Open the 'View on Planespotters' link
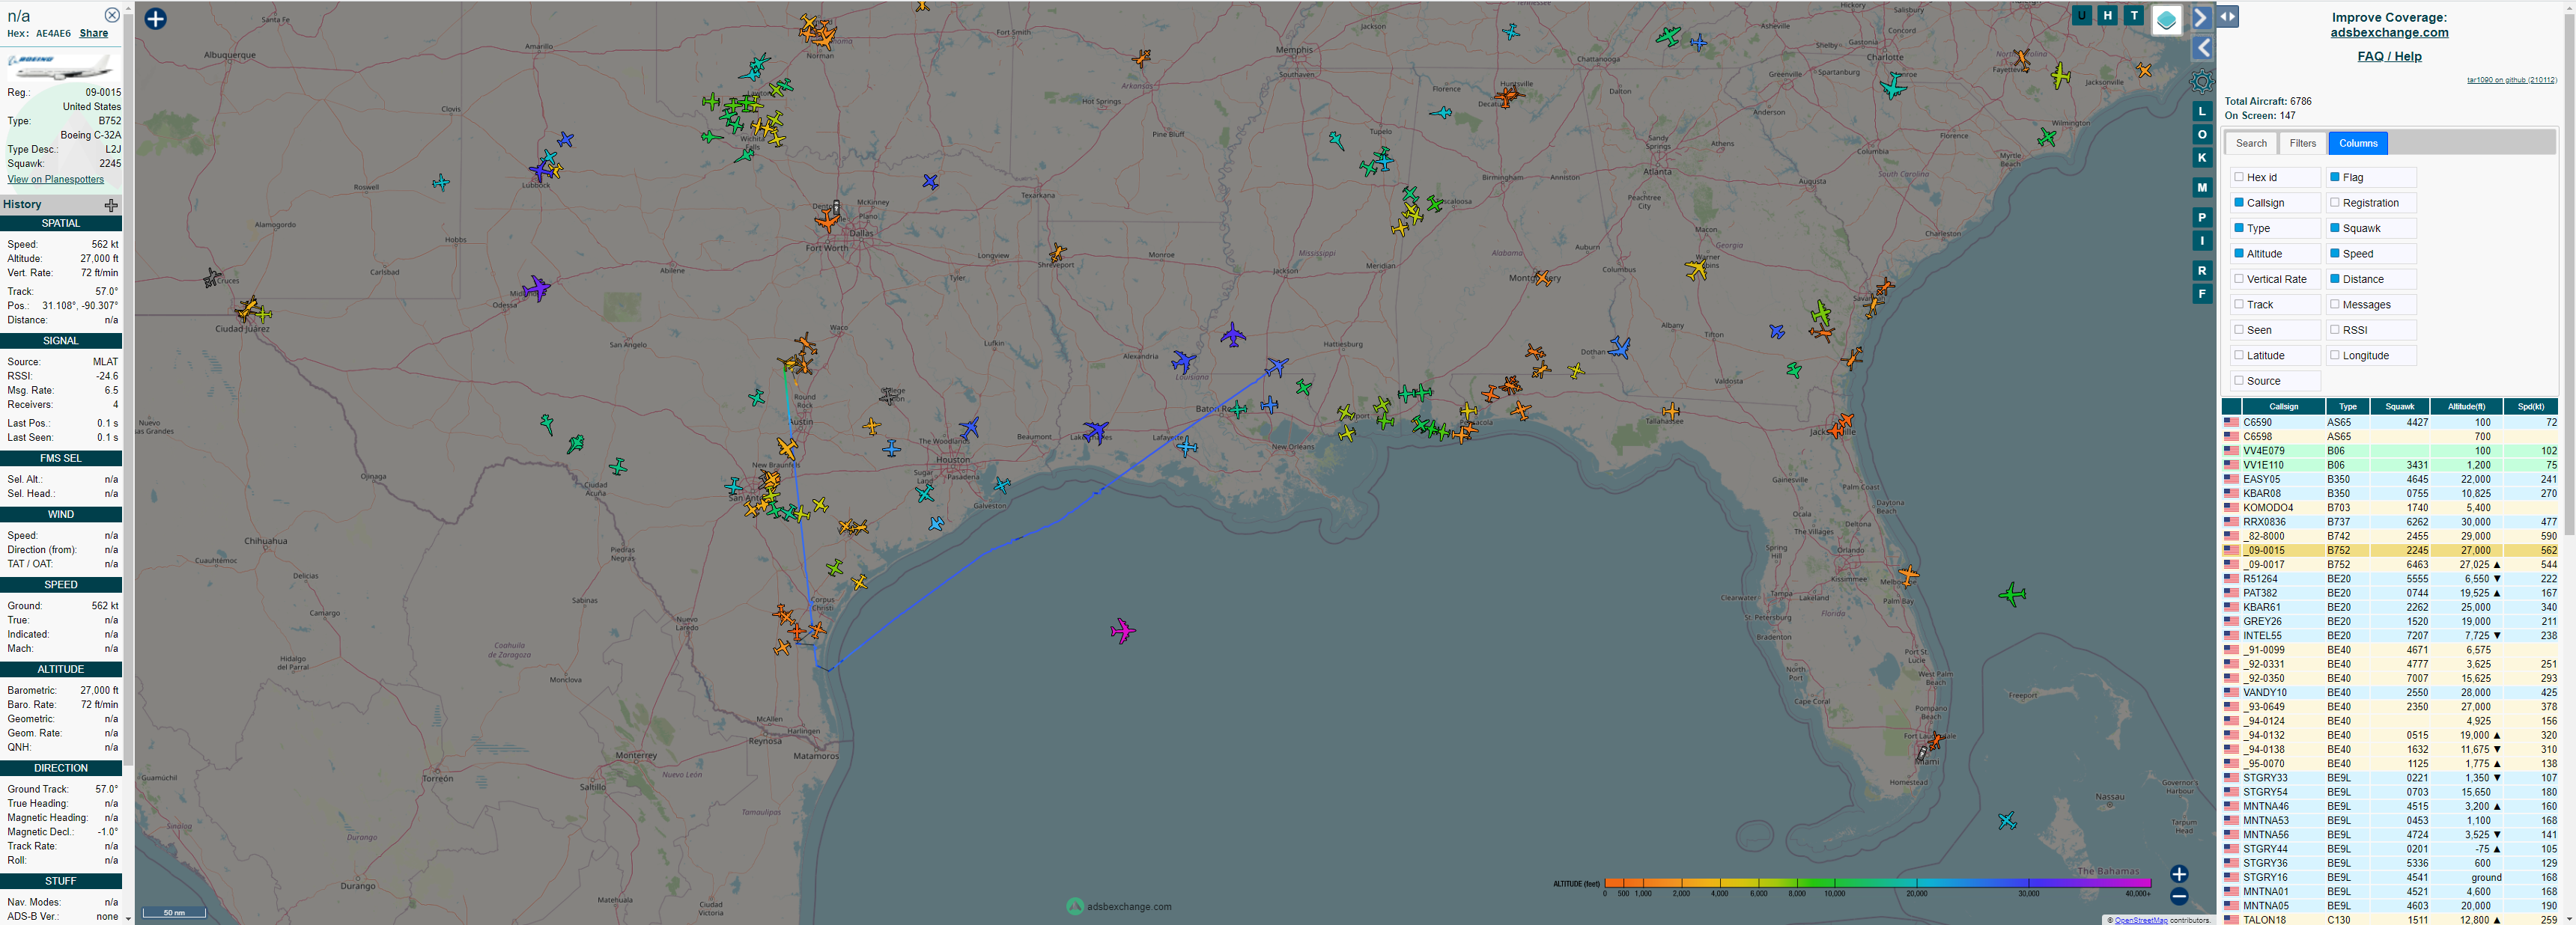 pos(56,180)
